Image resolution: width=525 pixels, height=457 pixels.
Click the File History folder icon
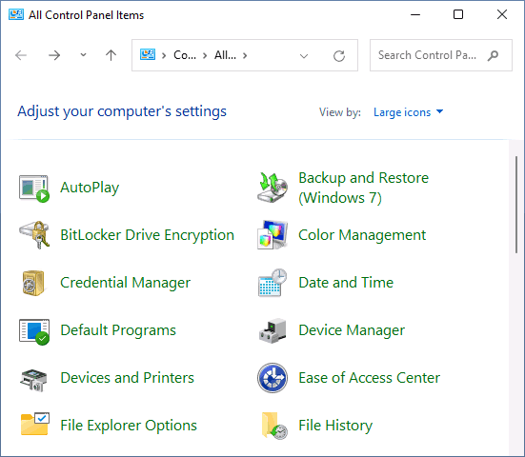274,426
